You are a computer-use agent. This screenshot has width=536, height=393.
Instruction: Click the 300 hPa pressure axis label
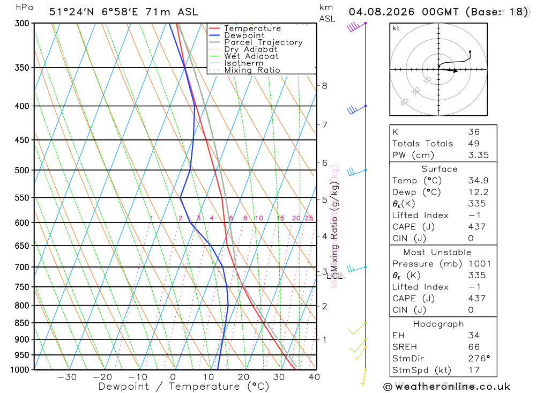pyautogui.click(x=22, y=24)
